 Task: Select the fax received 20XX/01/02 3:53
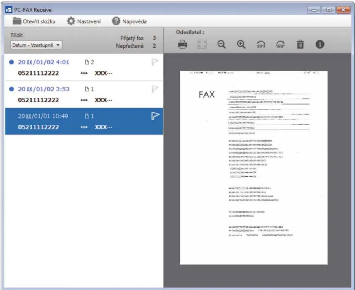click(84, 95)
